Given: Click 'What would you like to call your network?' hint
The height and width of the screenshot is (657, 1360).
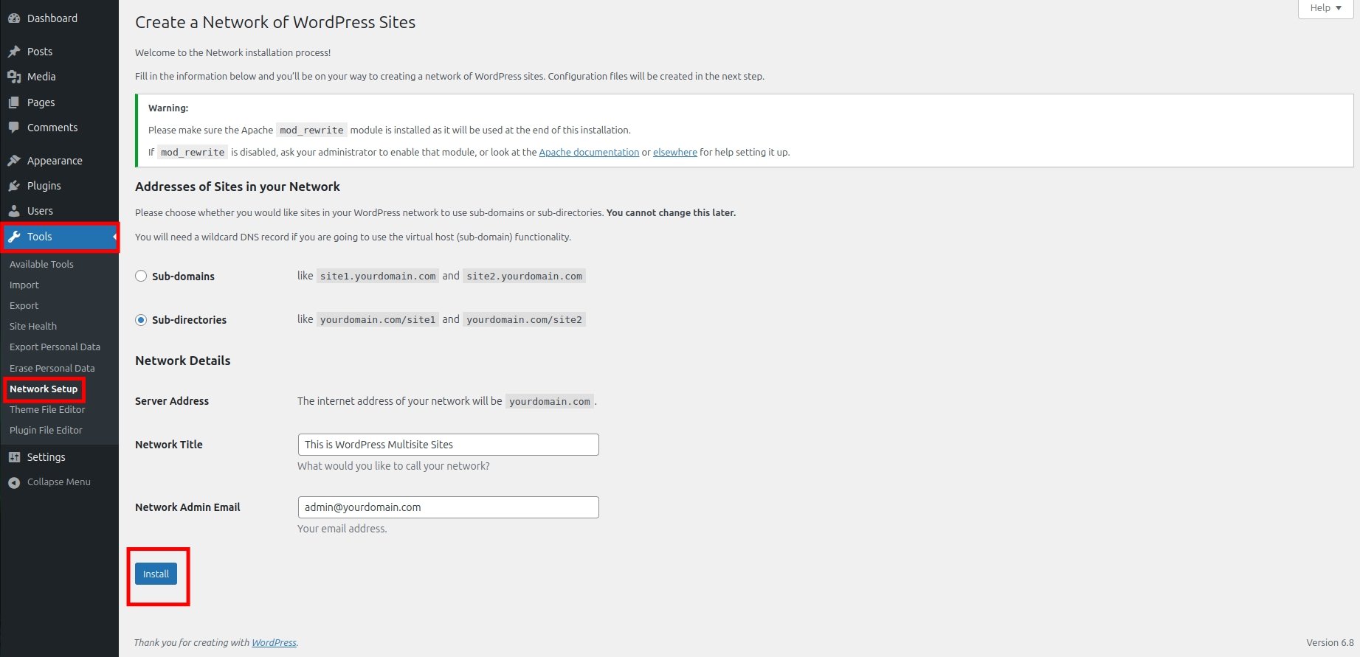Looking at the screenshot, I should [x=393, y=466].
